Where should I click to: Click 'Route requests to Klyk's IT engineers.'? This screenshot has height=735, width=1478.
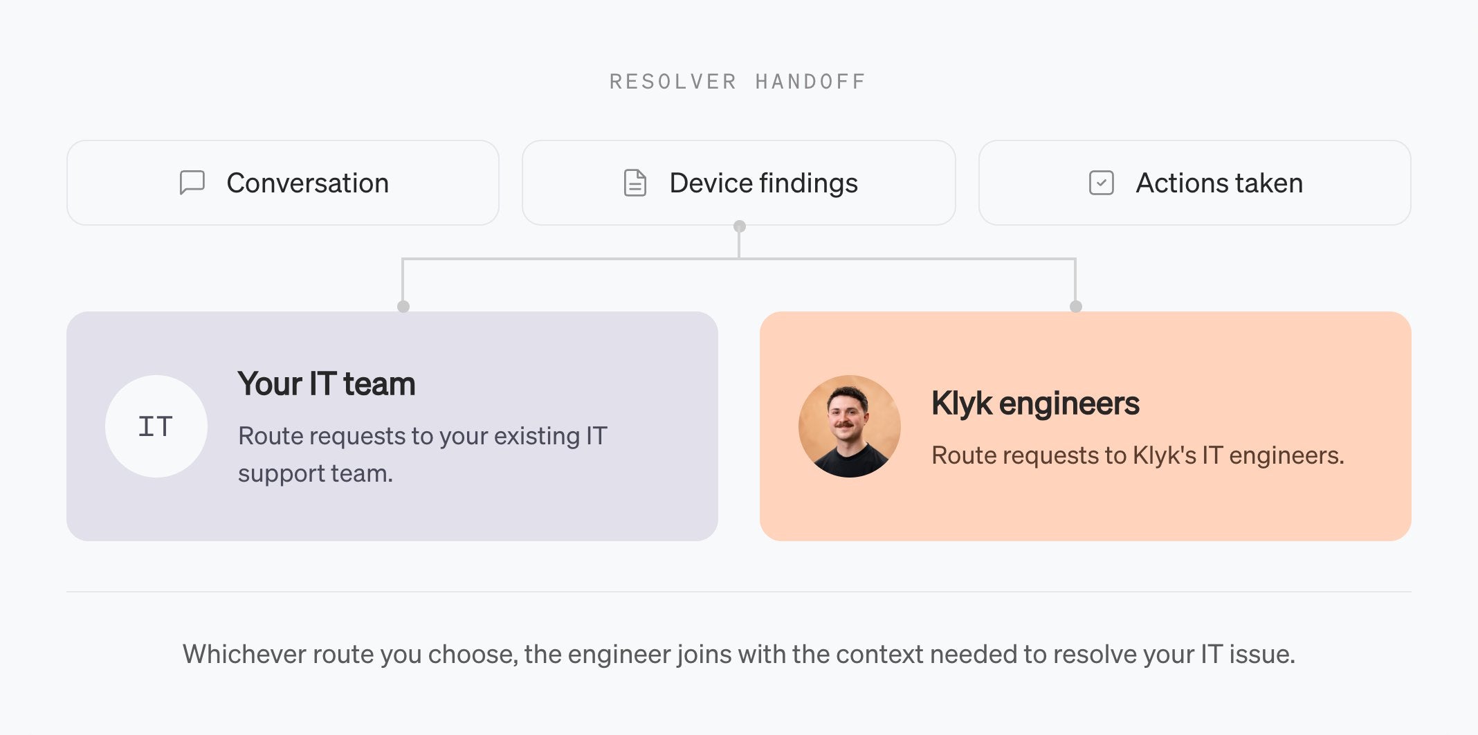[x=1138, y=455]
